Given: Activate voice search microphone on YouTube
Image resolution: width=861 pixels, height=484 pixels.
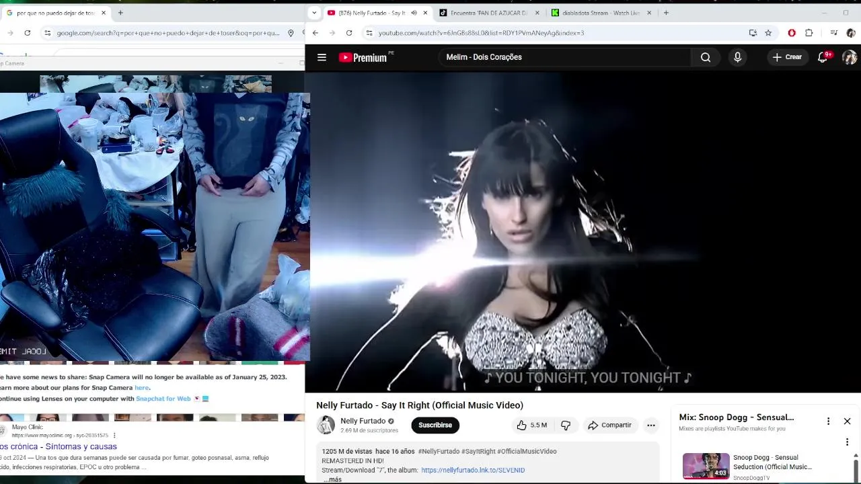Looking at the screenshot, I should point(737,57).
